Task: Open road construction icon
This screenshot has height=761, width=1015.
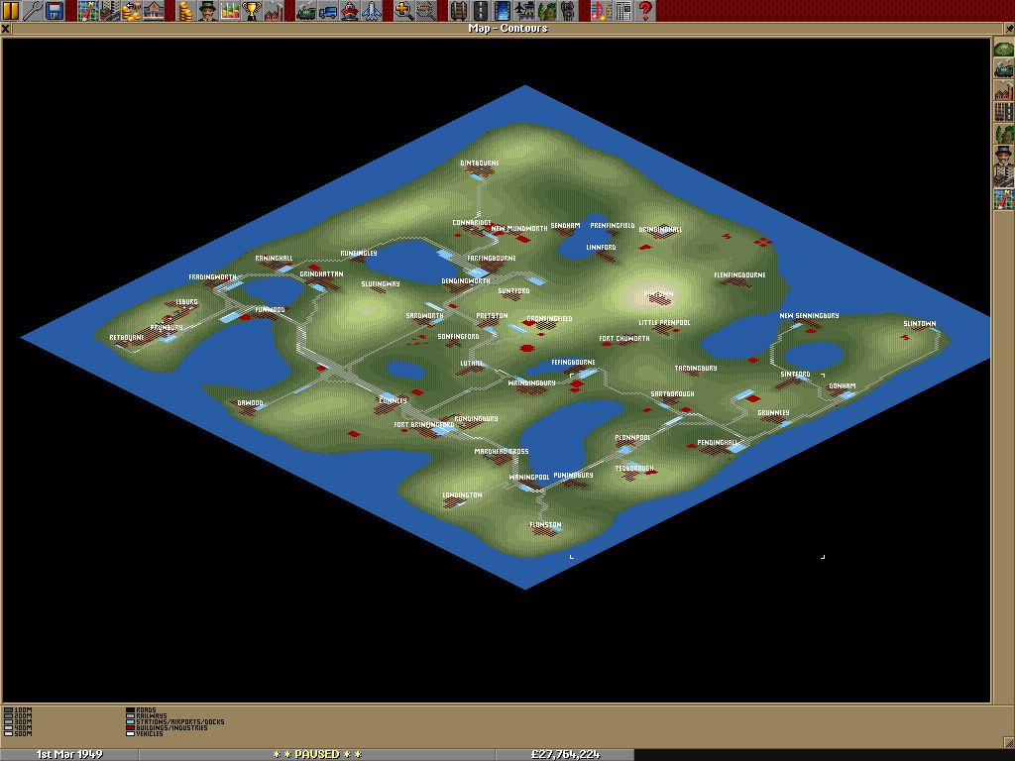Action: pyautogui.click(x=481, y=10)
